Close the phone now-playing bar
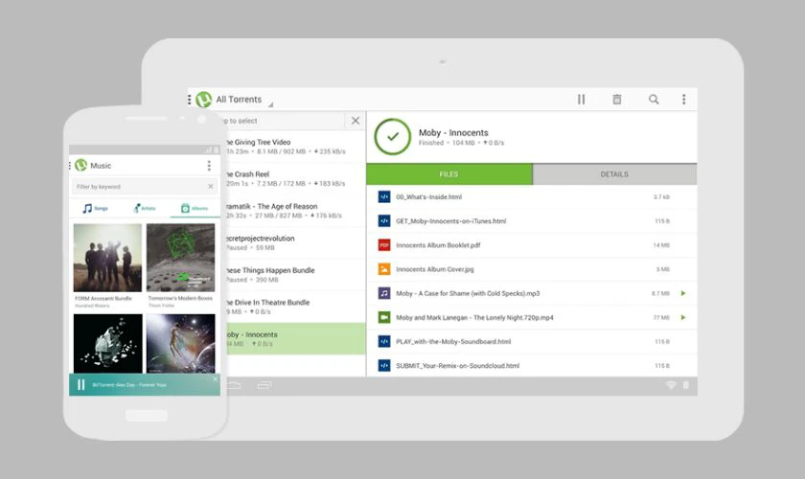The height and width of the screenshot is (479, 805). 215,378
